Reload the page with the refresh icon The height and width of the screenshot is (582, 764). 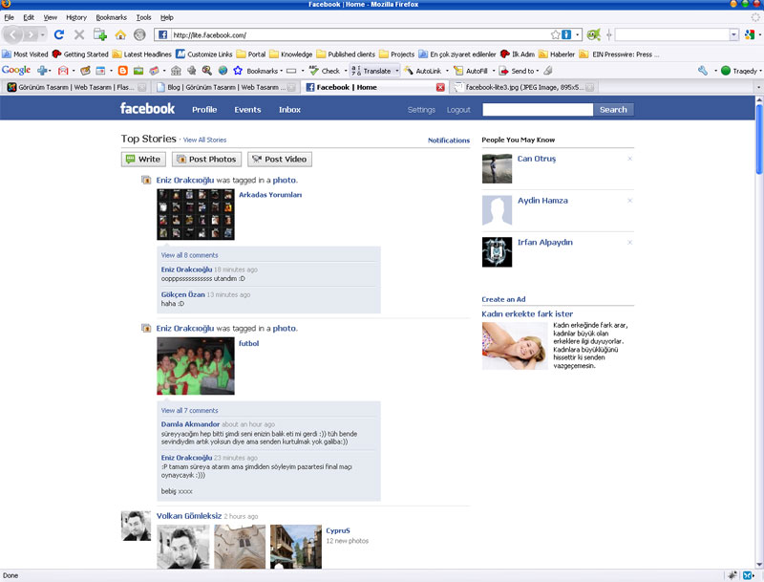point(59,34)
